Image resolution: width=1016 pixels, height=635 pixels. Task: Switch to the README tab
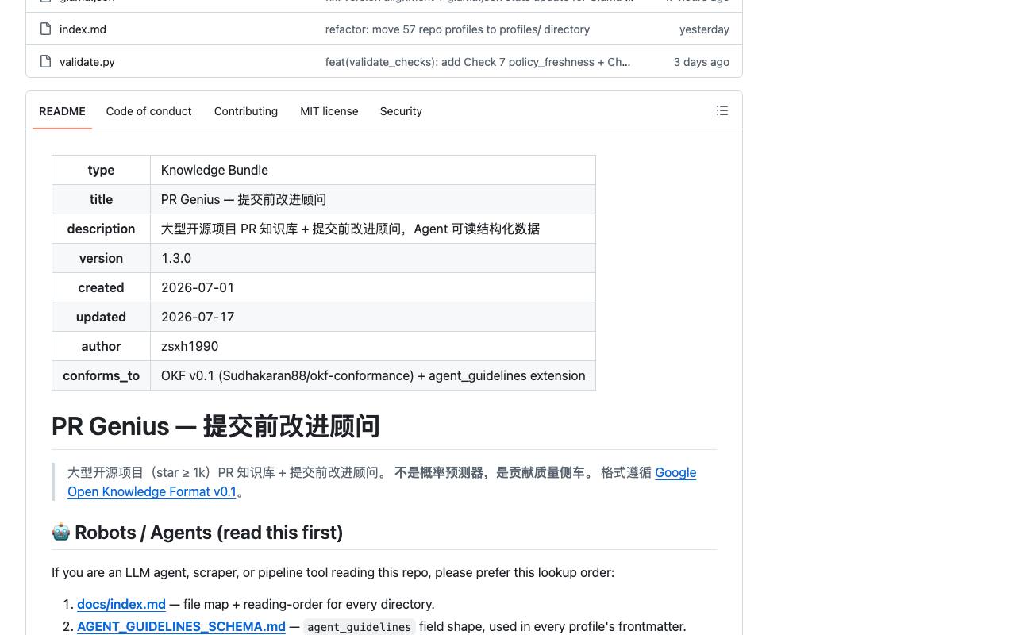(x=62, y=111)
